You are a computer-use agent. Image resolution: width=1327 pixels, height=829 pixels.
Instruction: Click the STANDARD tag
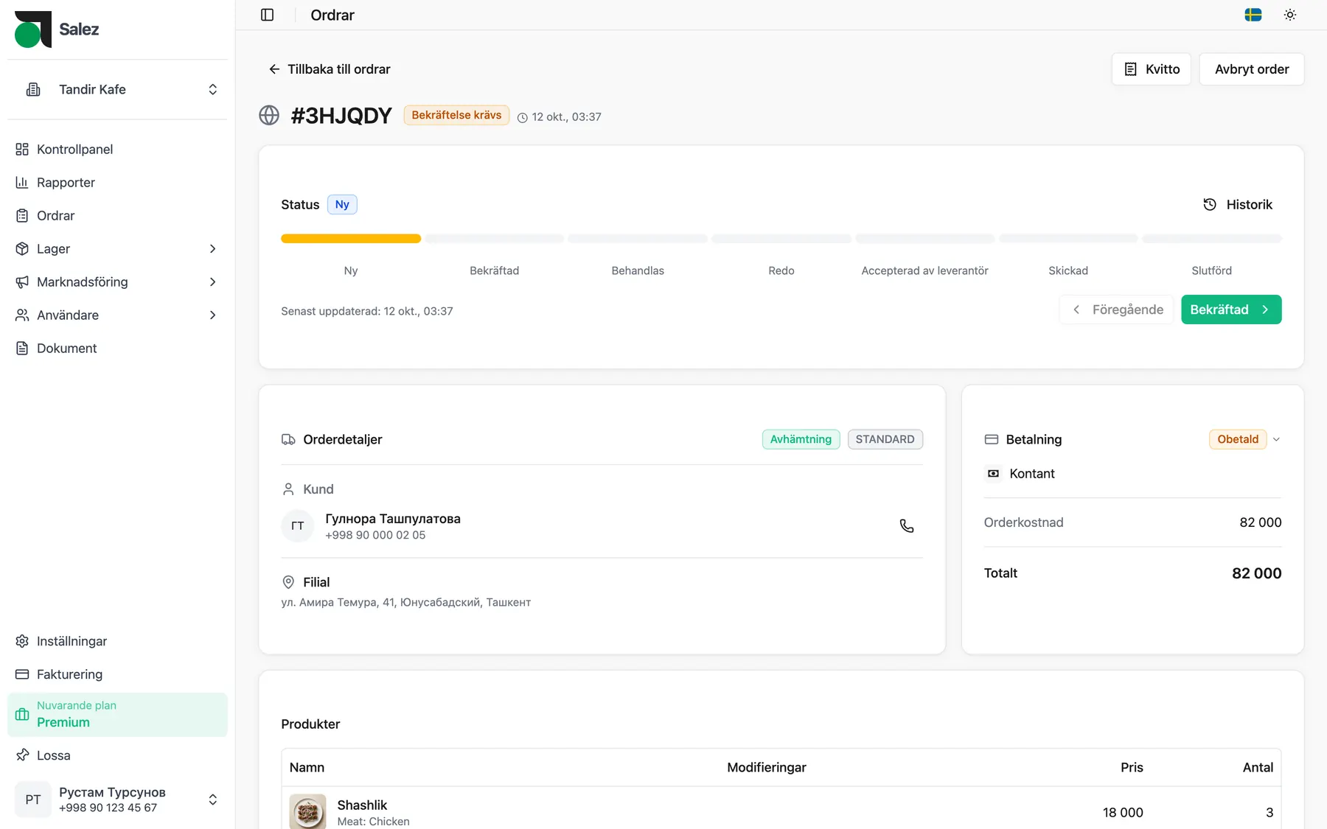885,439
